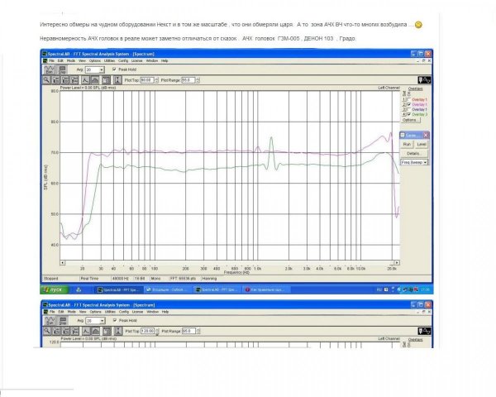496x397 pixels.
Task: Click the Start (пуск) button
Action: [x=55, y=289]
